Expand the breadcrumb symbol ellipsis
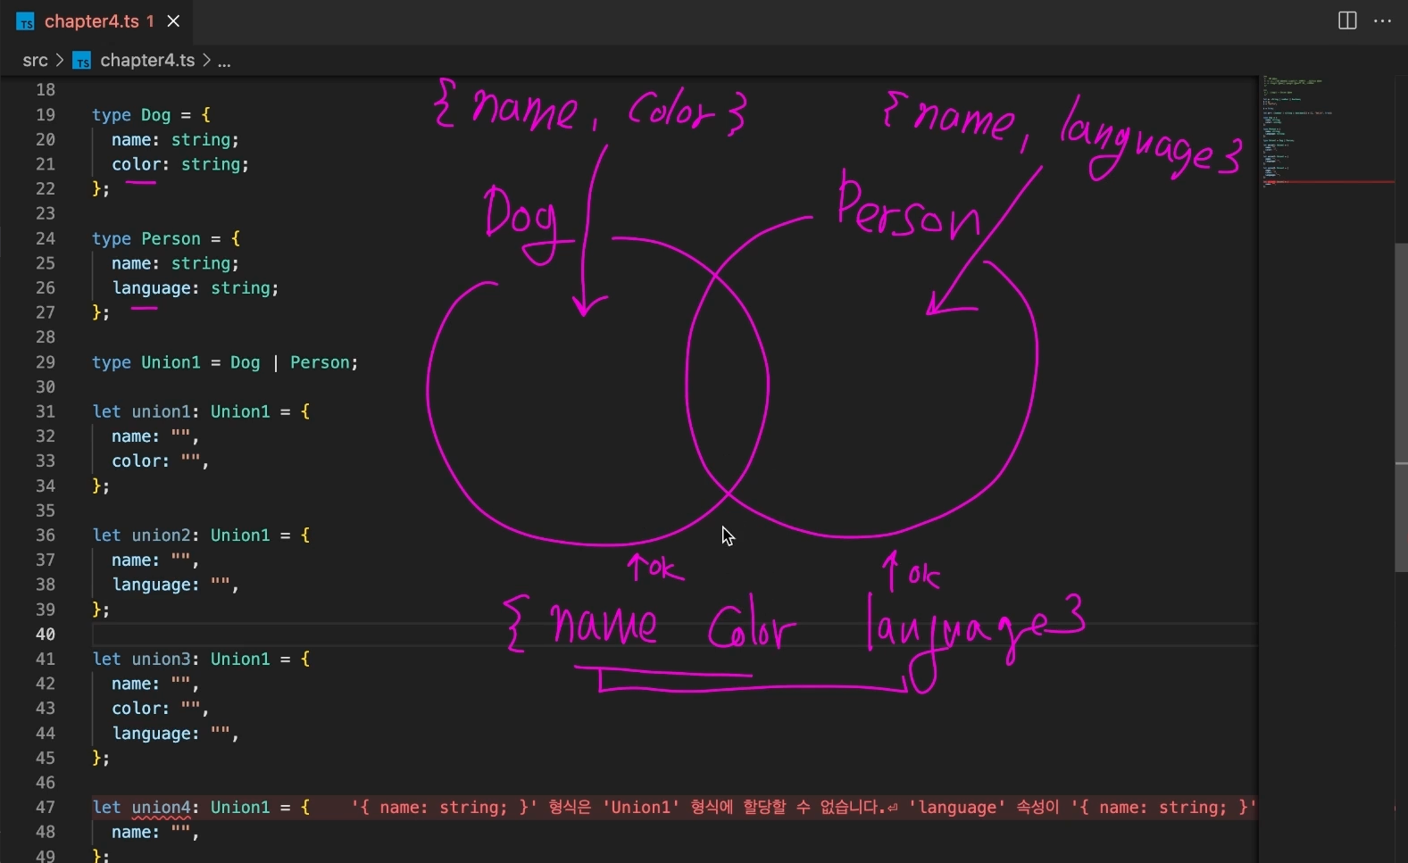1408x863 pixels. [224, 61]
